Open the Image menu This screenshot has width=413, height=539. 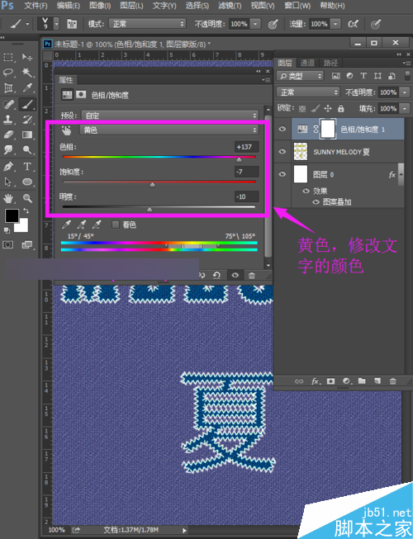(x=100, y=6)
